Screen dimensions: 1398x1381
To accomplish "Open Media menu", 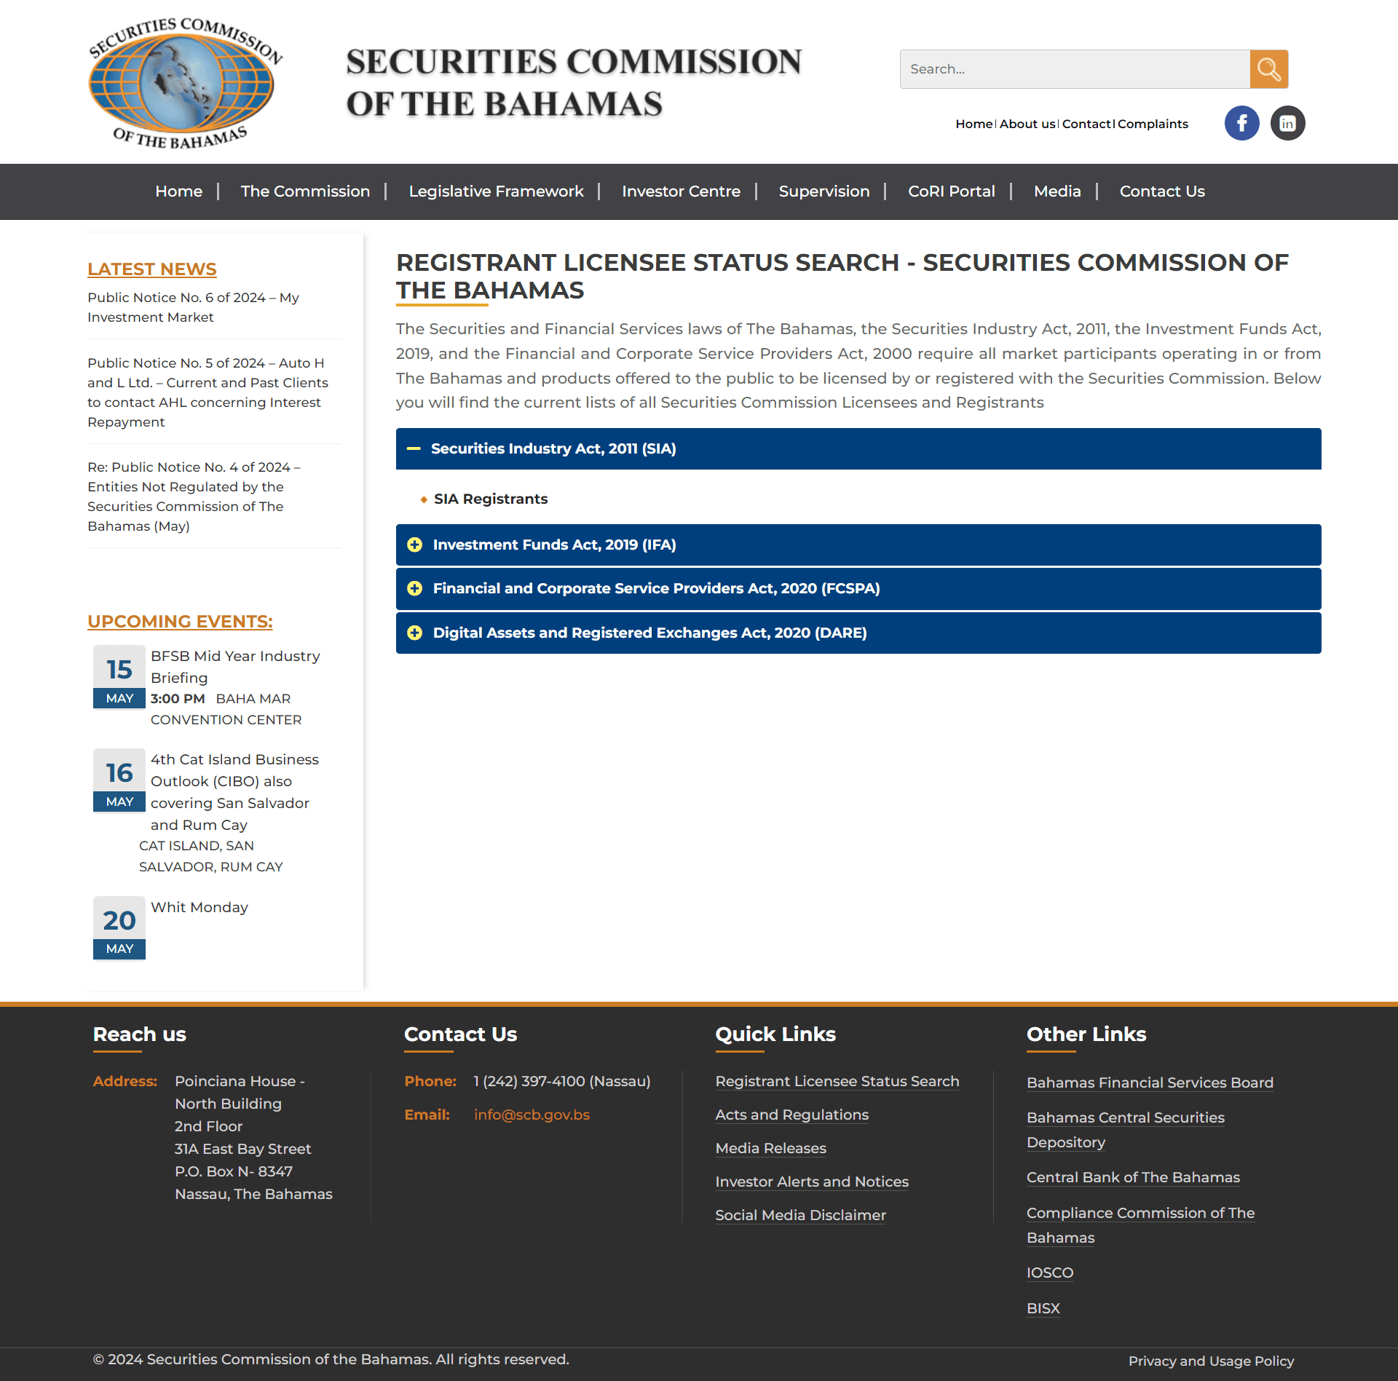I will click(1057, 191).
